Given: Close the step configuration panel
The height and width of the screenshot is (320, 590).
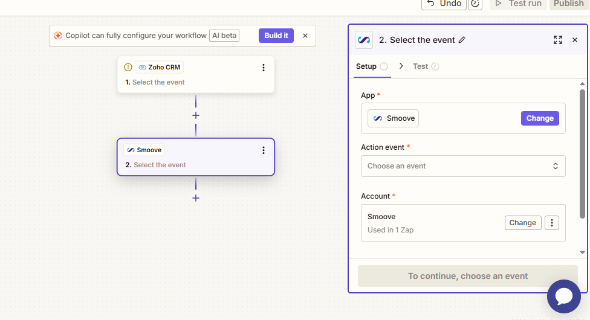Looking at the screenshot, I should click(x=575, y=40).
